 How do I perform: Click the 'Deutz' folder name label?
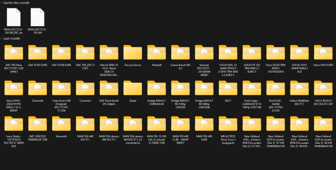click(133, 101)
